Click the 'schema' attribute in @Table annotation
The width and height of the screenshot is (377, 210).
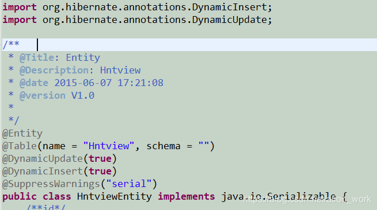[x=163, y=146]
